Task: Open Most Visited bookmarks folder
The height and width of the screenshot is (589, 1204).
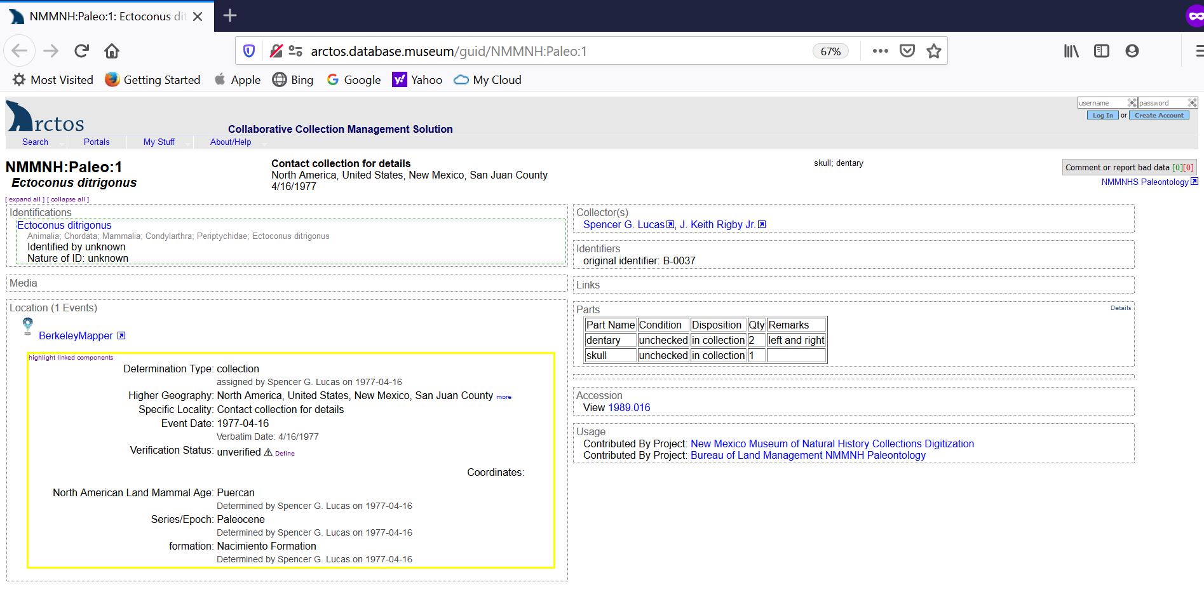Action: (x=53, y=80)
